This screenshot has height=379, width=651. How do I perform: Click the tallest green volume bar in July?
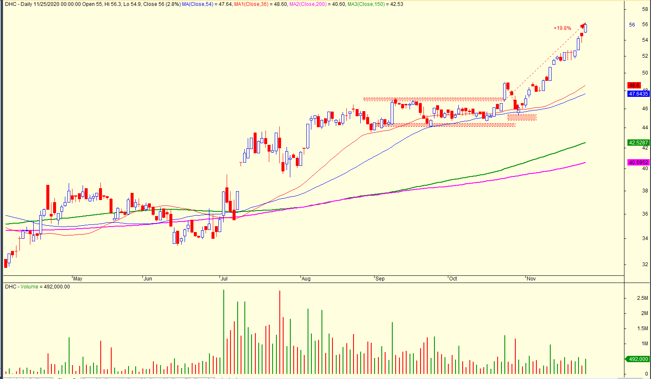point(224,332)
